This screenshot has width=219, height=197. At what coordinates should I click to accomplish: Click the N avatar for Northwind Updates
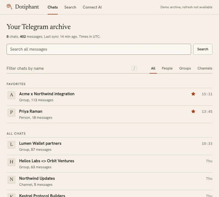11,180
